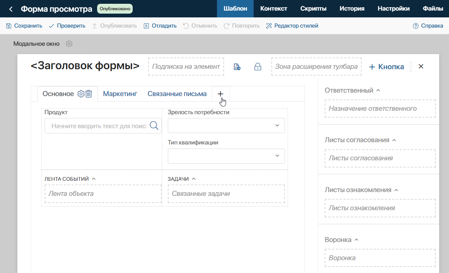Open Справка help

point(428,26)
